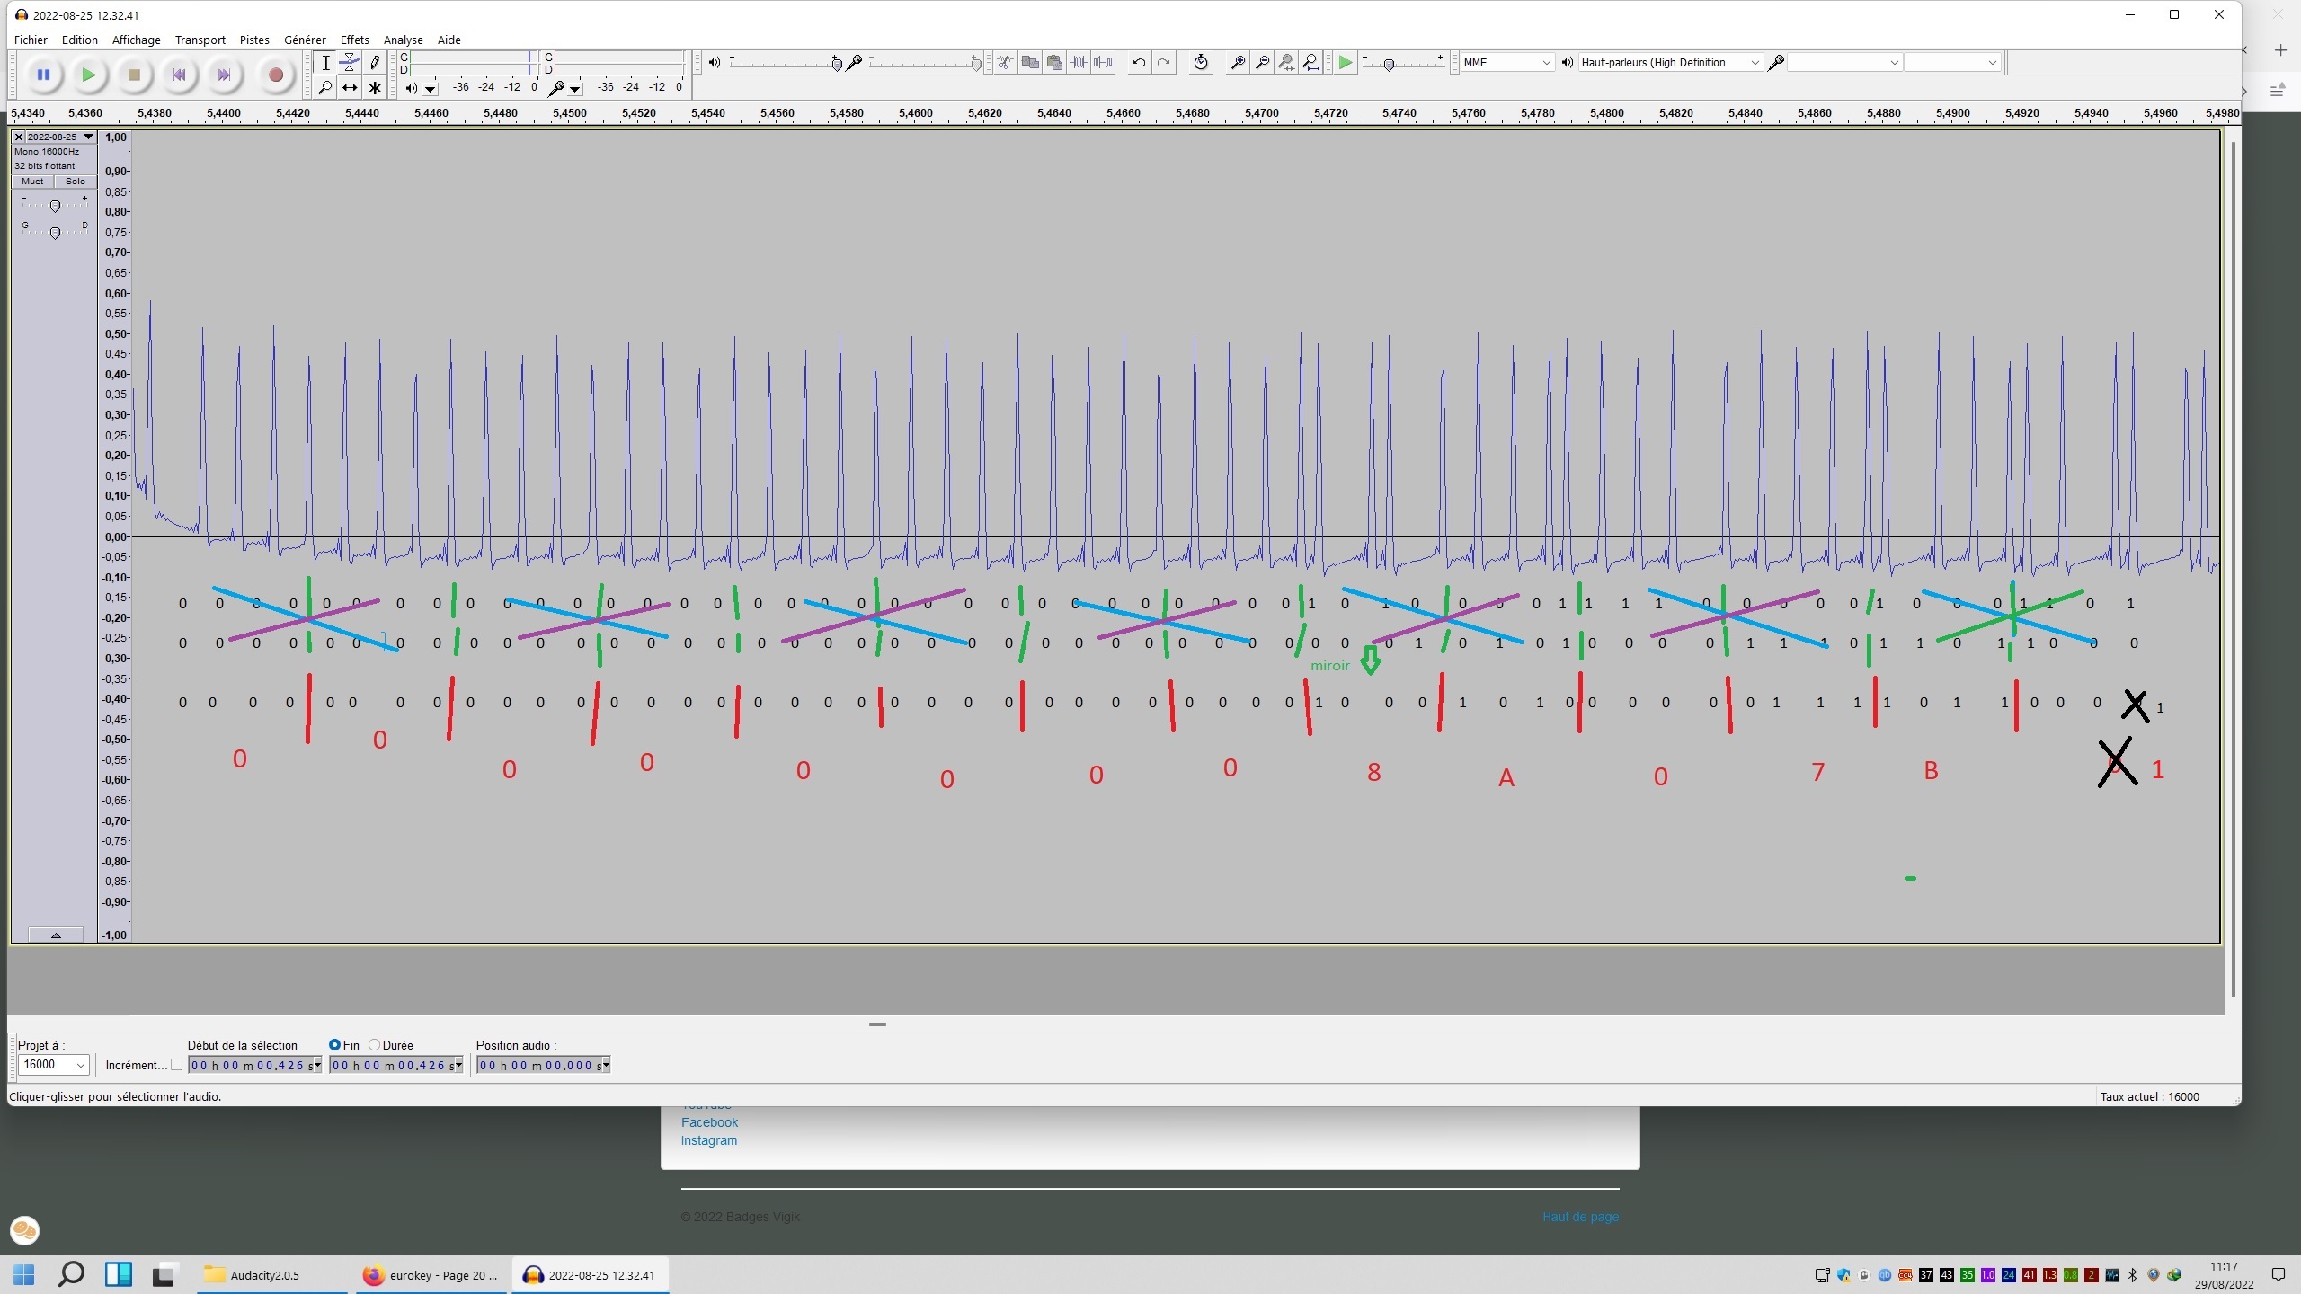Screen dimensions: 2301x1294
Task: Pick the Time Shift tool
Action: coord(350,87)
